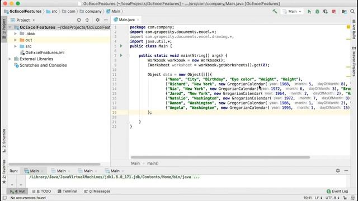Click company breadcrumb in navigation bar
Viewport: 358px width, 201px height.
(x=91, y=11)
